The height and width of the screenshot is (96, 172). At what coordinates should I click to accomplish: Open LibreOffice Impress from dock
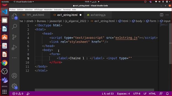coord(5,54)
